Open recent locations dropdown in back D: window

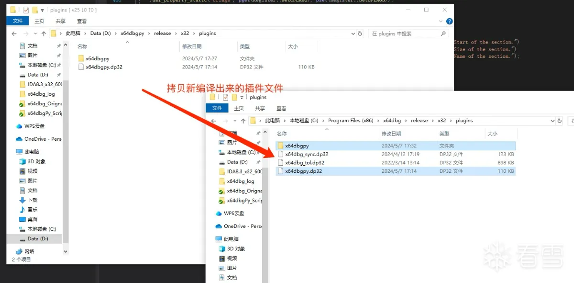coord(36,34)
